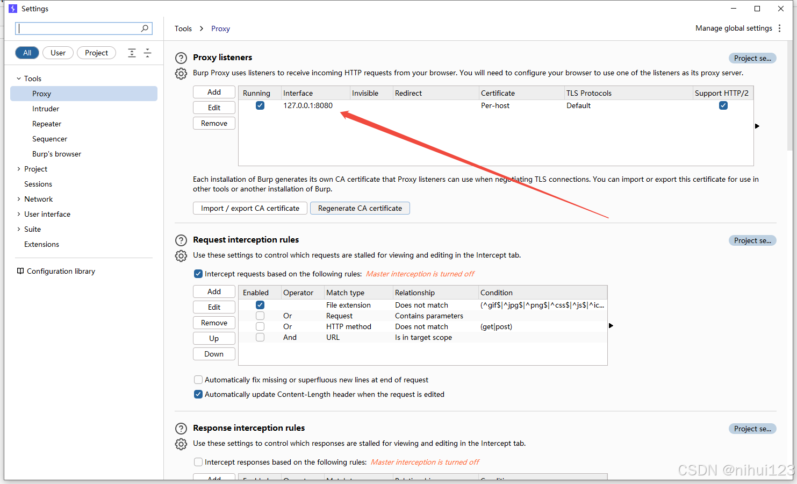Move request rule Down
This screenshot has height=484, width=797.
pyautogui.click(x=214, y=354)
